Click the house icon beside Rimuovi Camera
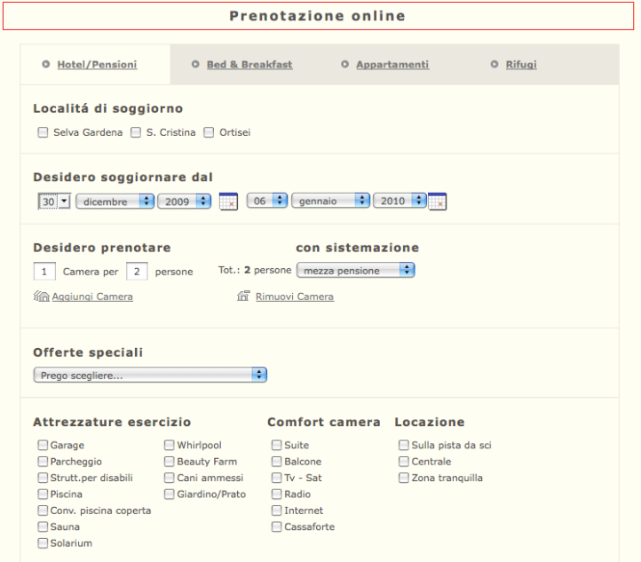641x562 pixels. pos(243,297)
